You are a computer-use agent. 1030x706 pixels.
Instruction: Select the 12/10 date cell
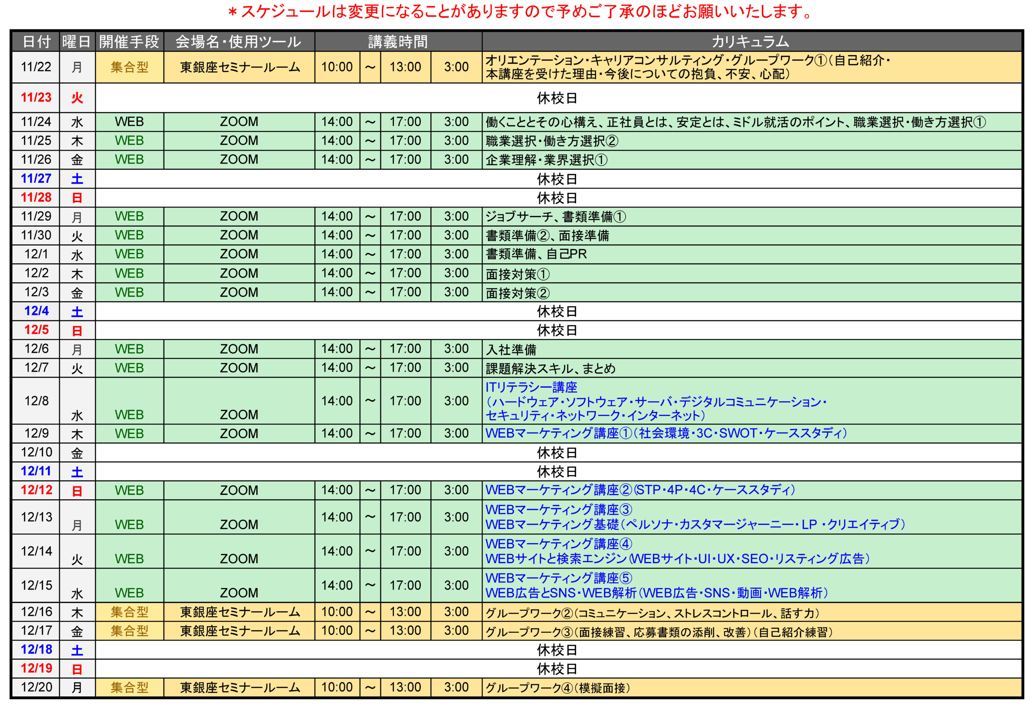click(x=36, y=453)
